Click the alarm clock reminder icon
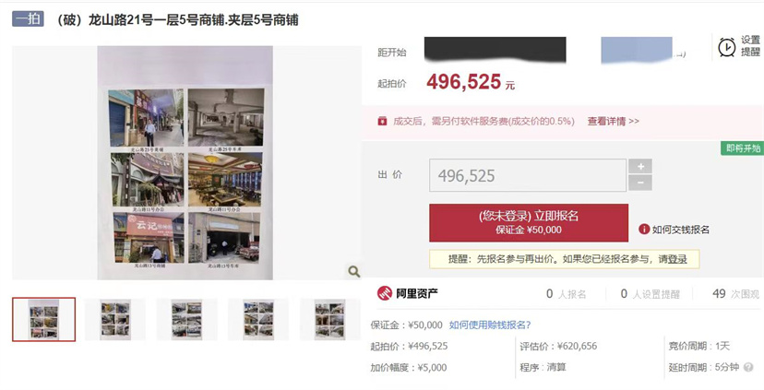 pos(727,47)
